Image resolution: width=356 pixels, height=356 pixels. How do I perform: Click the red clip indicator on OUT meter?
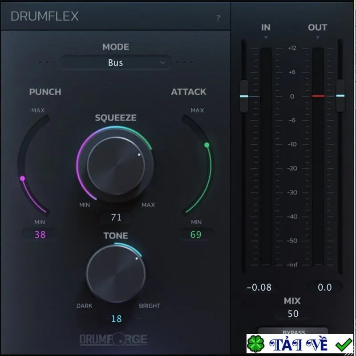(318, 96)
